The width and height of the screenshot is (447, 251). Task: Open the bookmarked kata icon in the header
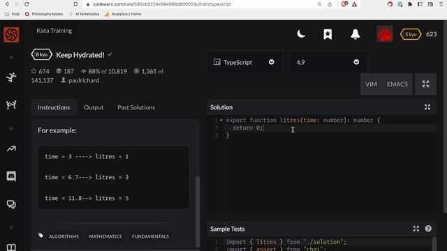click(328, 34)
